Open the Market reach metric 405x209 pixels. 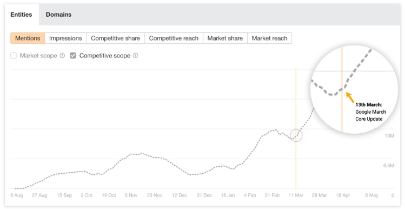270,38
